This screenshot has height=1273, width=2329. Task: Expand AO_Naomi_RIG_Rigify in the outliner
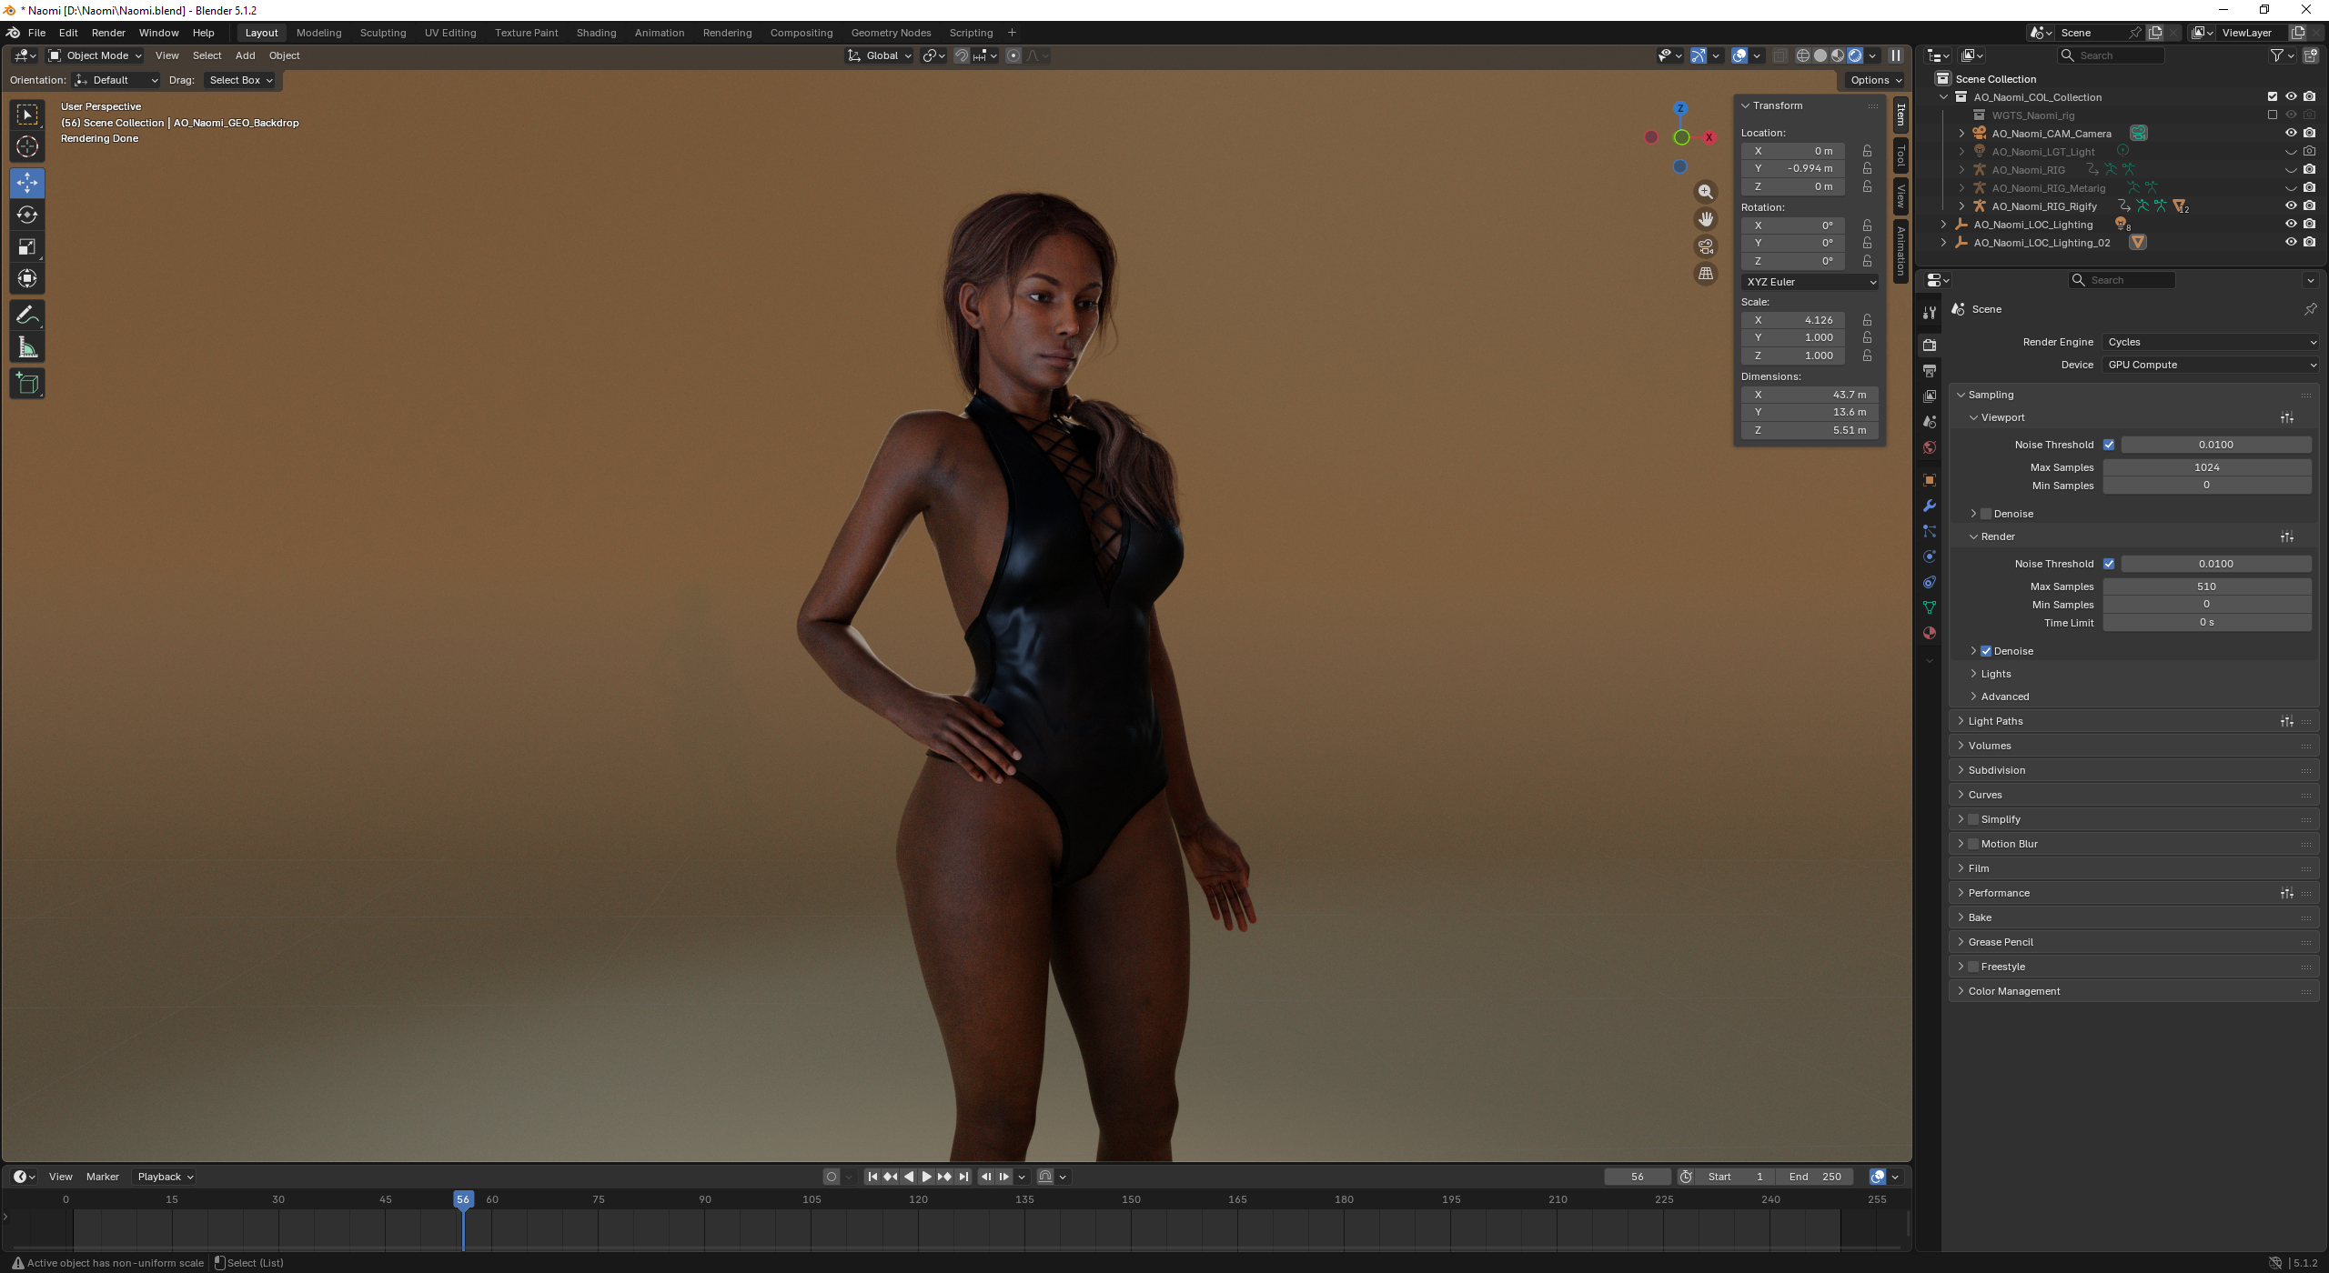coord(1961,206)
